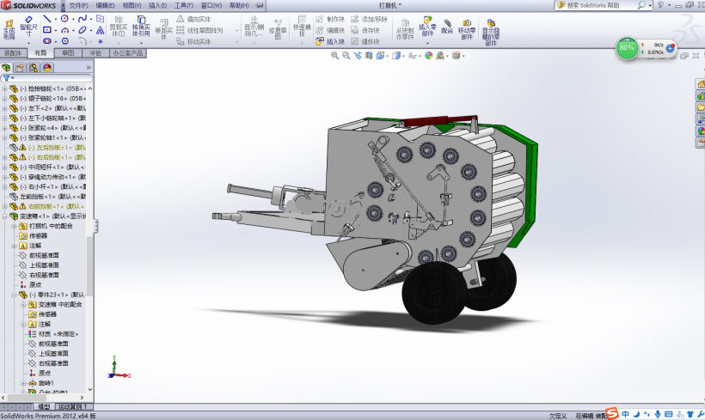This screenshot has height=420, width=705.
Task: Switch to 装配体 ribbon tab
Action: [13, 53]
